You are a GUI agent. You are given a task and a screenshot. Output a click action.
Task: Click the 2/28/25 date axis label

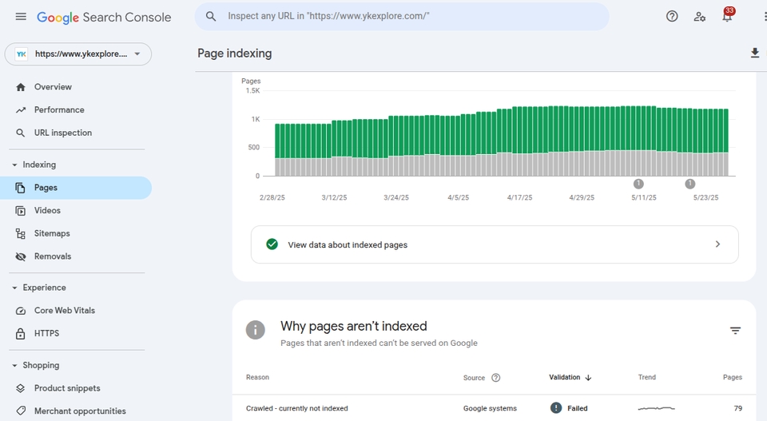point(272,197)
